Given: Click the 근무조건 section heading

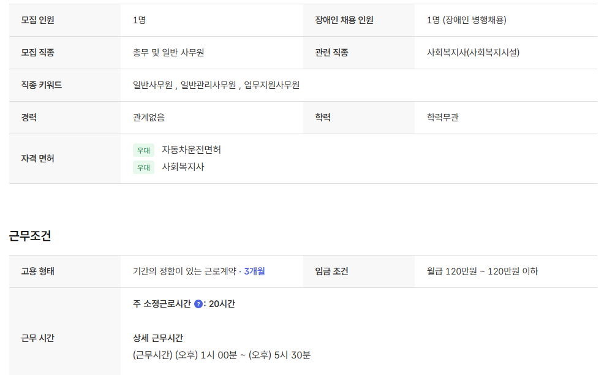Looking at the screenshot, I should (x=29, y=235).
